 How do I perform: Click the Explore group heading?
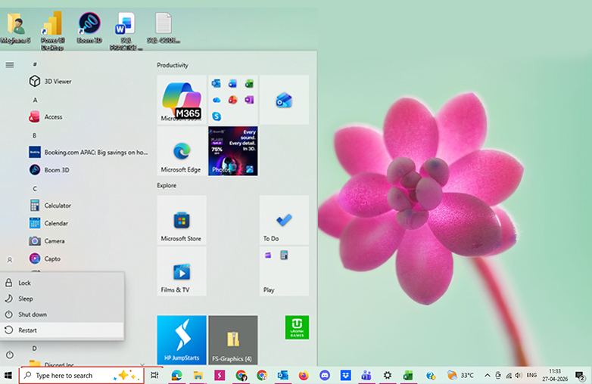click(x=167, y=185)
